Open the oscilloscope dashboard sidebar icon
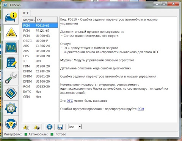 click(11, 48)
